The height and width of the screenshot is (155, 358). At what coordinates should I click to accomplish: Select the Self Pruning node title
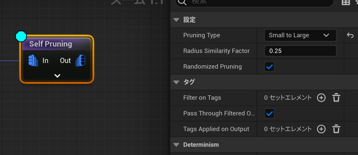(51, 44)
